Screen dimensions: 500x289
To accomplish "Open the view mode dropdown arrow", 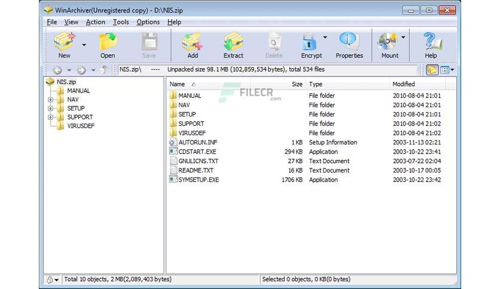I will click(x=452, y=70).
